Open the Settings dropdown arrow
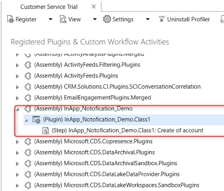 click(x=147, y=19)
